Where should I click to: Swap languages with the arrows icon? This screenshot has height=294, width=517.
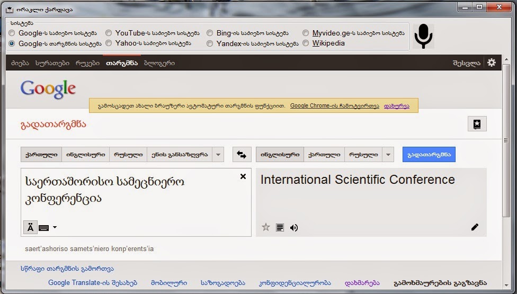point(242,155)
